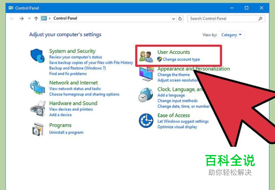The width and height of the screenshot is (275, 190).
Task: Open the System and Security shield icon
Action: (x=37, y=56)
